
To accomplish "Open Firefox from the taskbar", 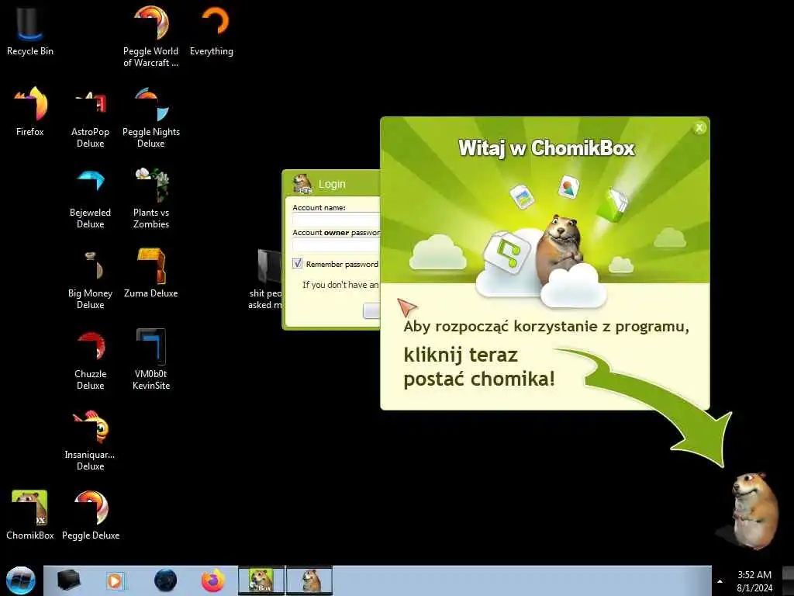I will coord(213,580).
